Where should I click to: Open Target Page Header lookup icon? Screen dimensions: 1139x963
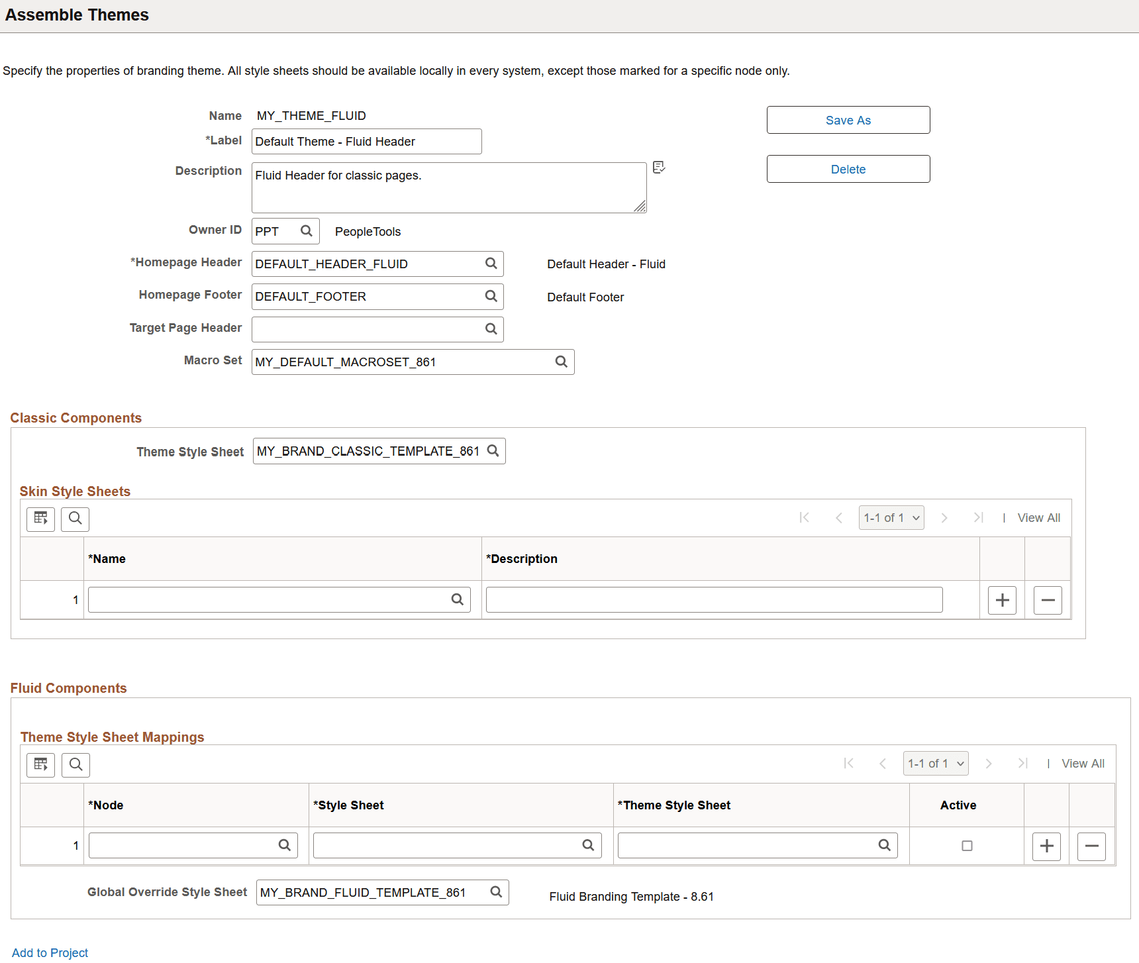[x=491, y=329]
